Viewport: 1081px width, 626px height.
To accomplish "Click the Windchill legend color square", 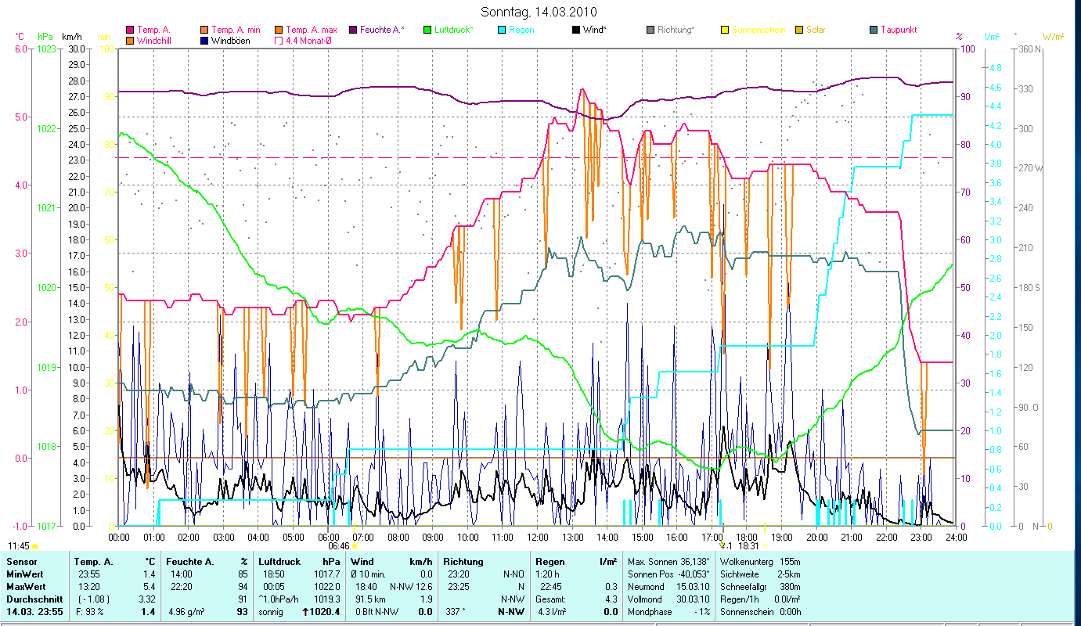I will pos(129,41).
